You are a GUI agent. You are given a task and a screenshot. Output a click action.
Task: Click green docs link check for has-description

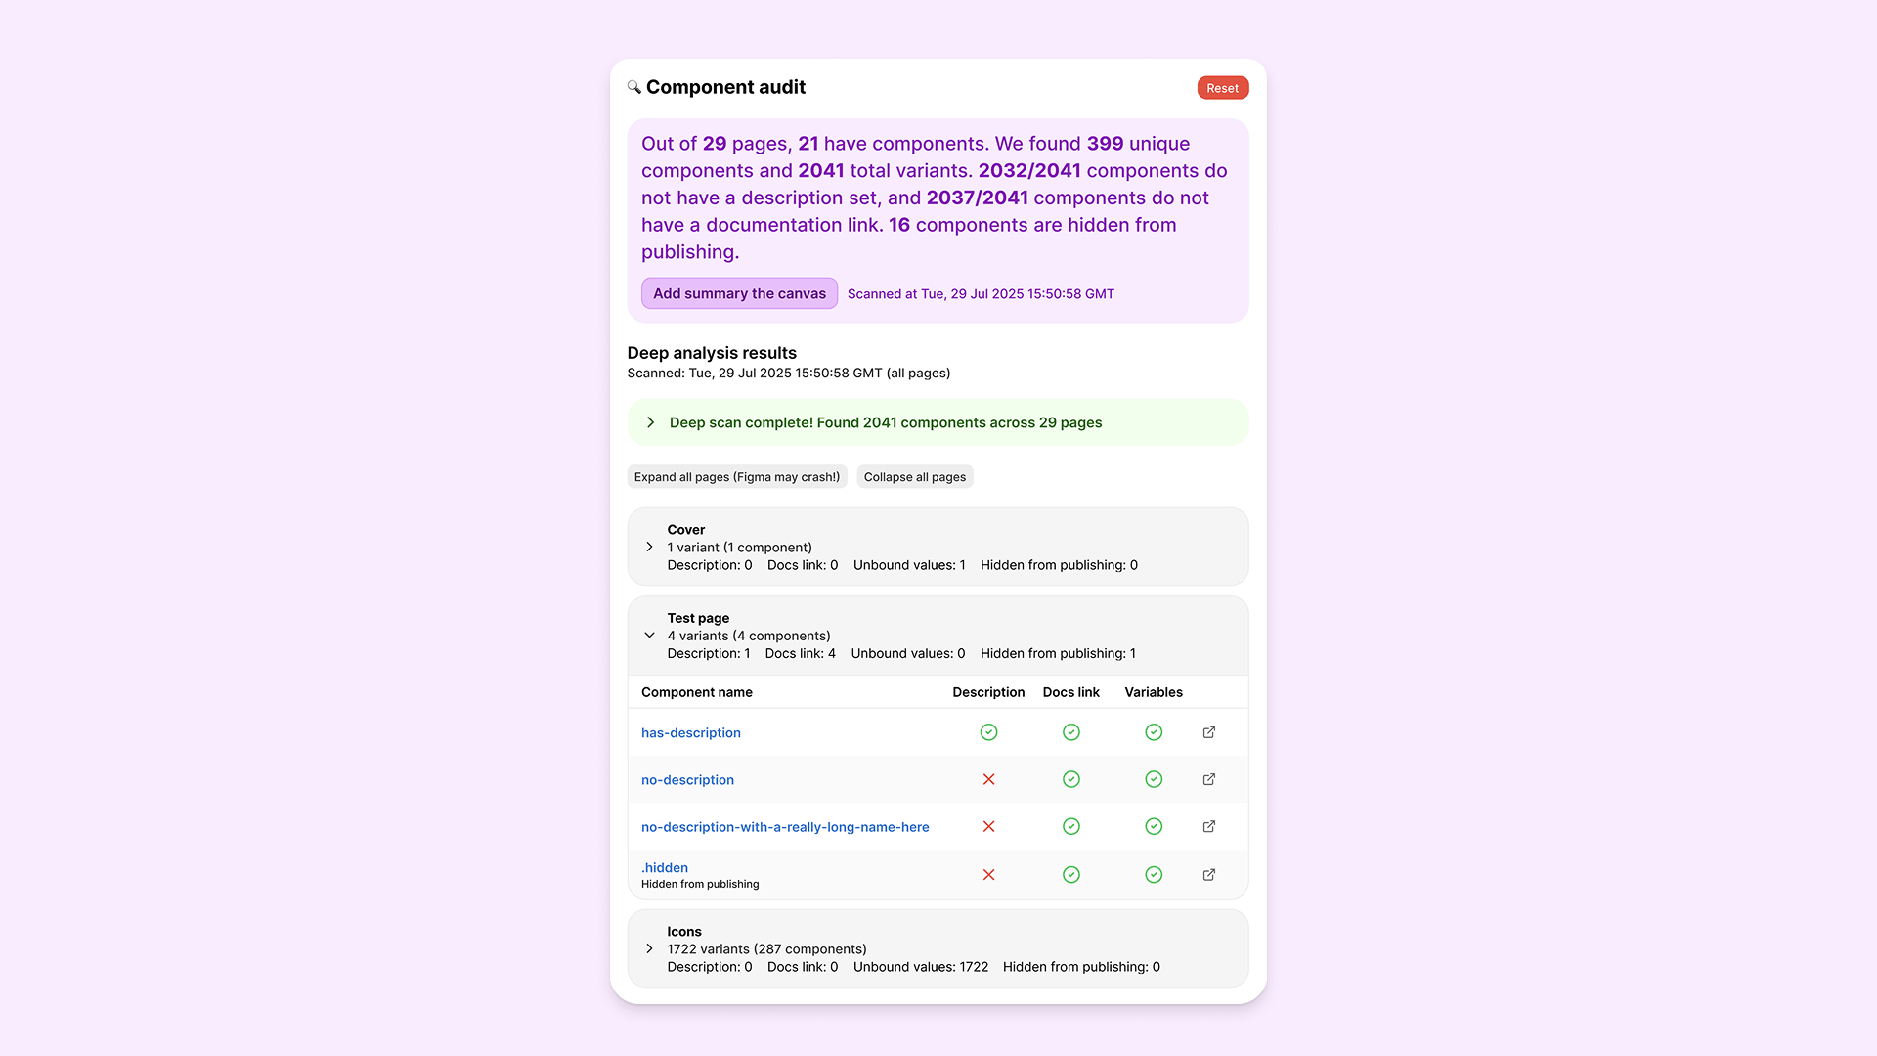(x=1071, y=732)
